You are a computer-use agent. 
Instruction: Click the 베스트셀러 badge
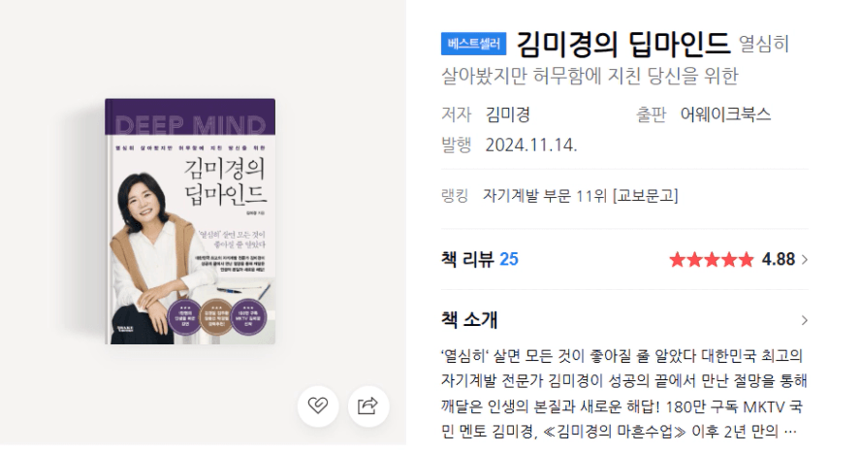[473, 44]
